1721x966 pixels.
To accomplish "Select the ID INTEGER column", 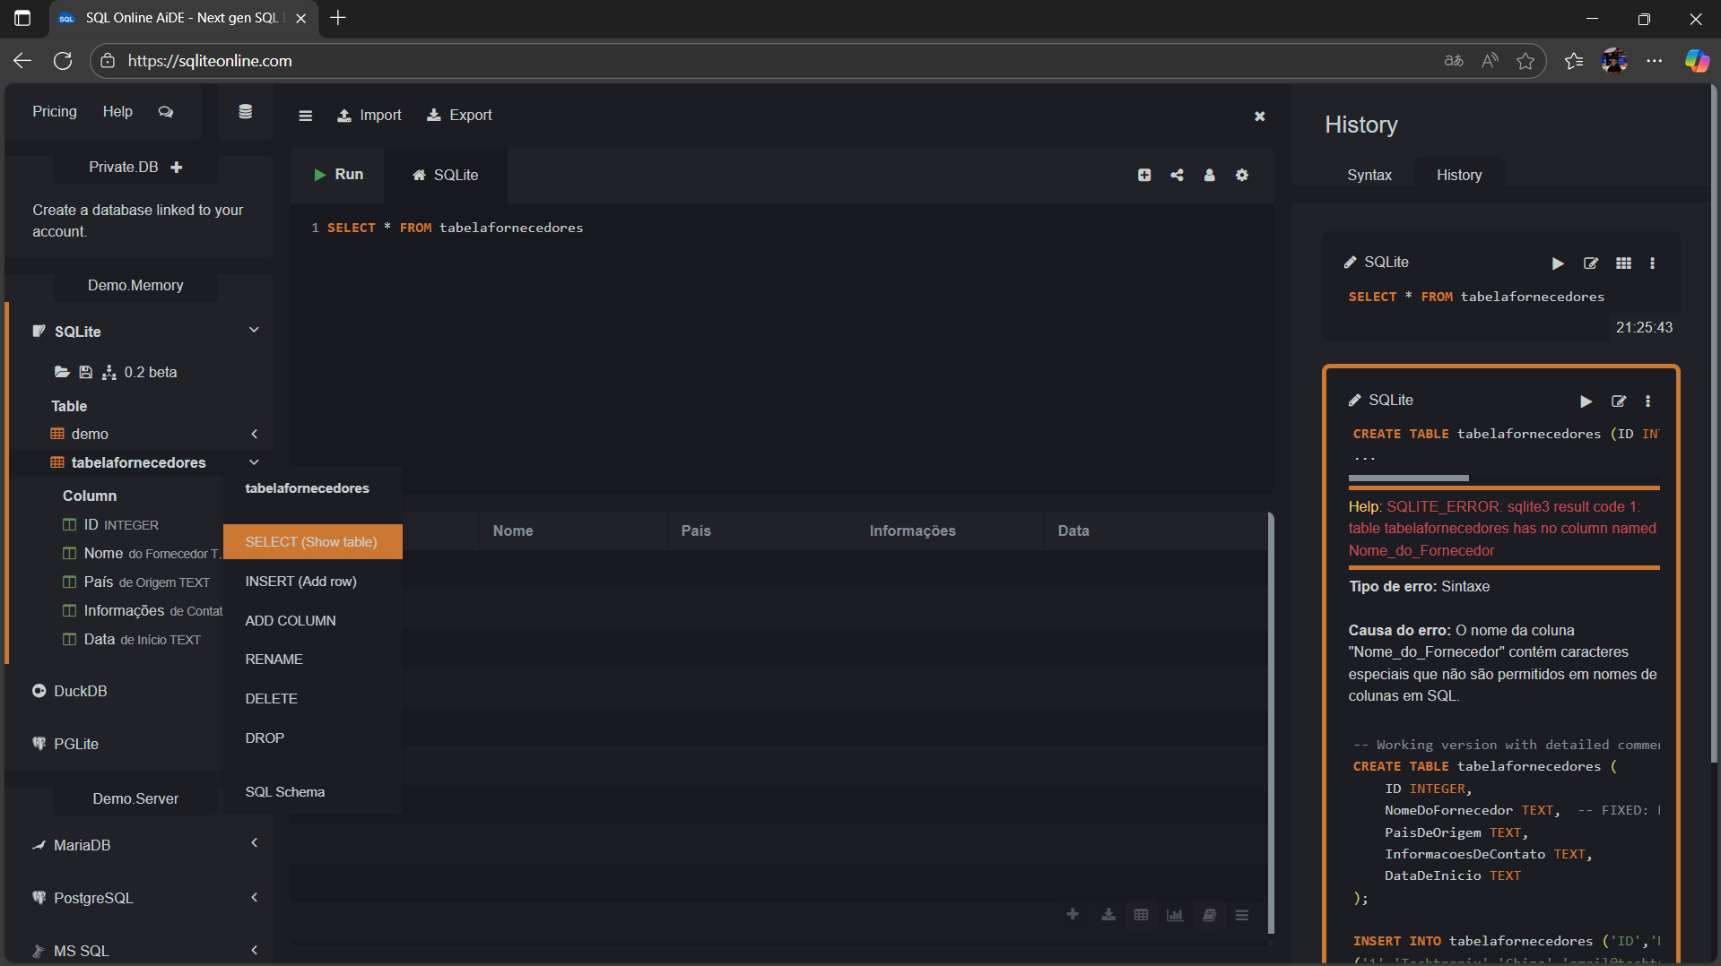I will pos(111,525).
